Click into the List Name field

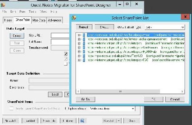60,42
